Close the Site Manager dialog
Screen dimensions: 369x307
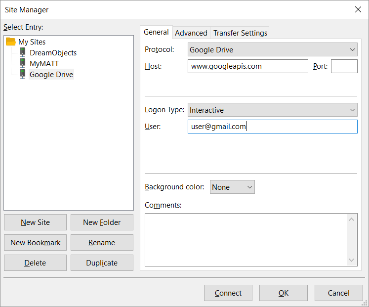tap(358, 9)
